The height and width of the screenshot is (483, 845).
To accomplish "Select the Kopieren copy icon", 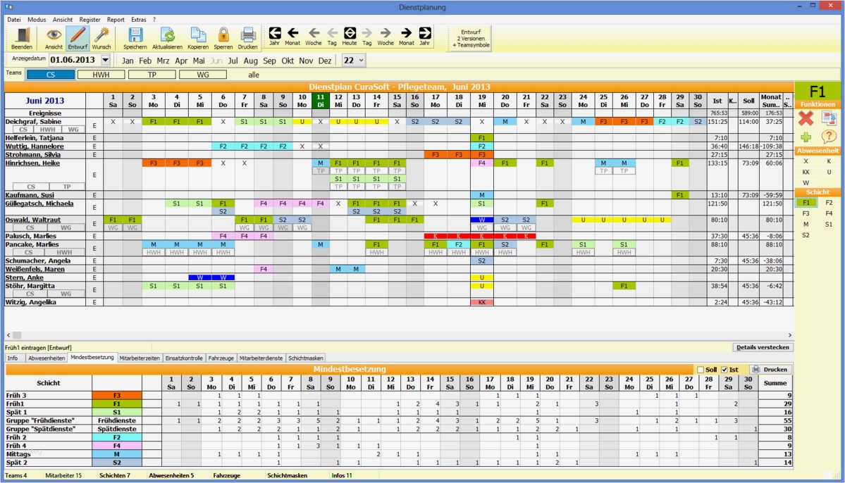I will click(198, 35).
